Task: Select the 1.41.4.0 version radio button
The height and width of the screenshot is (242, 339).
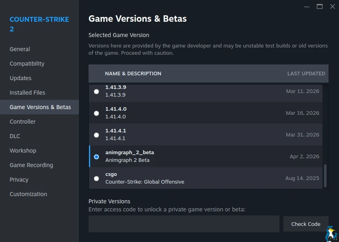Action: point(96,113)
